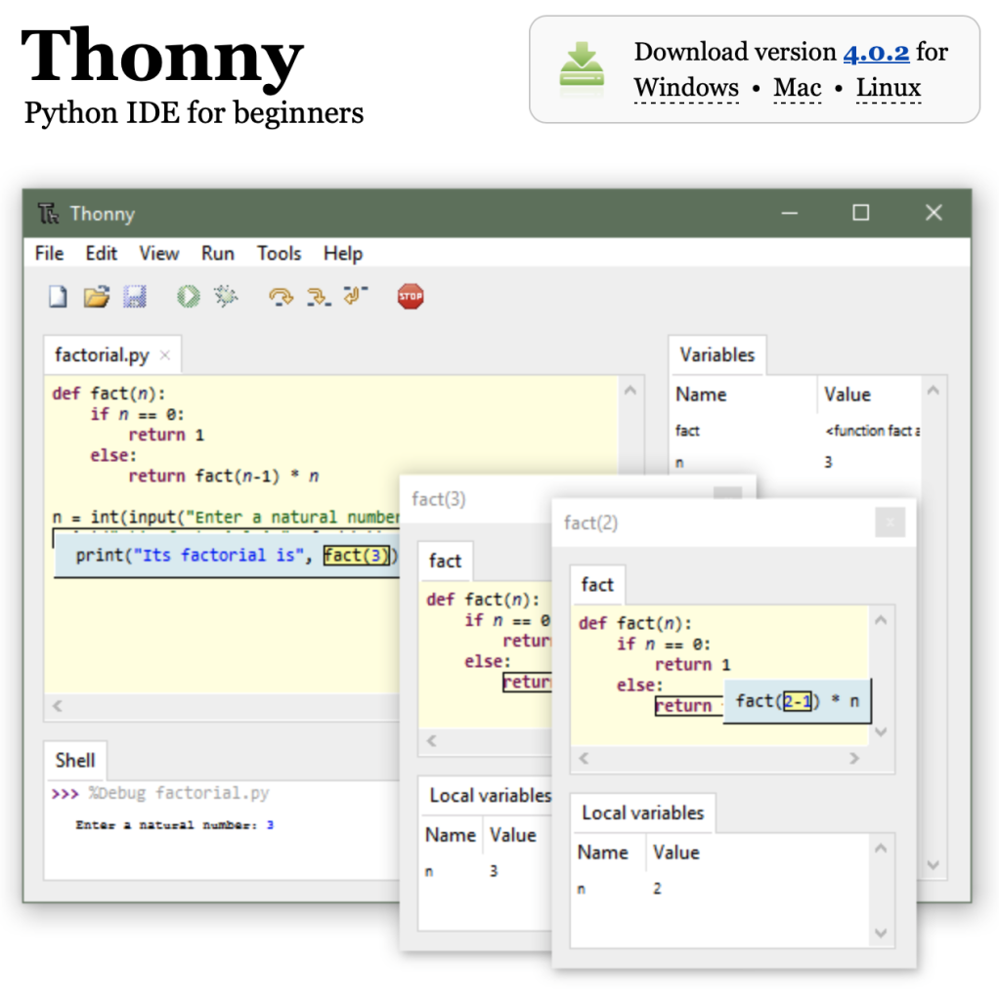Select the Variables panel tab
This screenshot has width=999, height=1000.
click(717, 354)
